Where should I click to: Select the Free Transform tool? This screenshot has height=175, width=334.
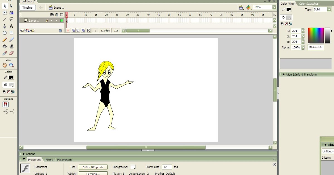pos(5,12)
